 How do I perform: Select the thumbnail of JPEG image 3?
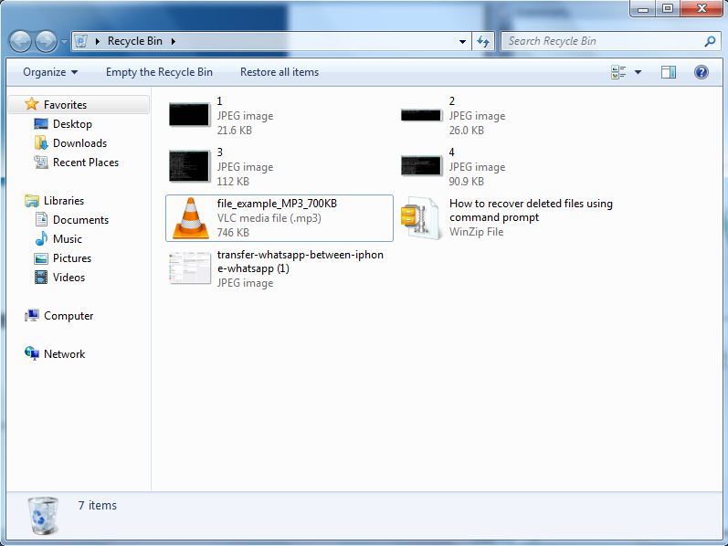189,166
